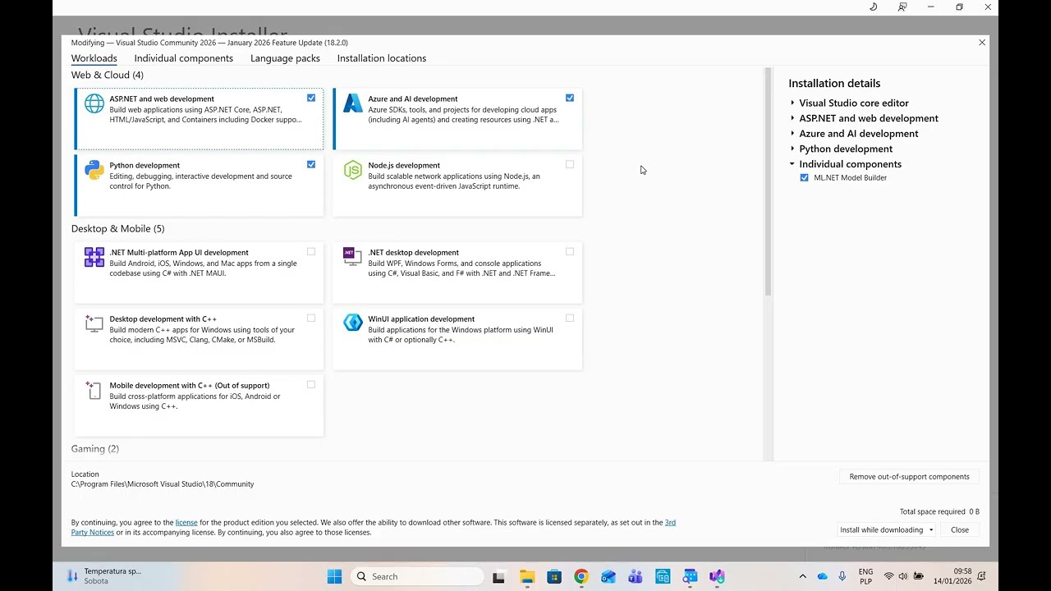Close the Modifying dialog with the X
1051x591 pixels.
coord(981,43)
